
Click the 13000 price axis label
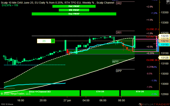tap(165, 84)
